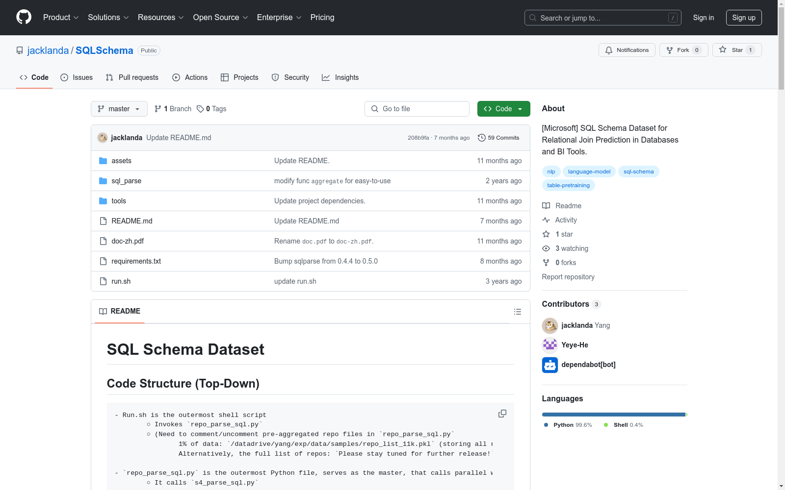
Task: Click the Sign up button
Action: (x=744, y=18)
